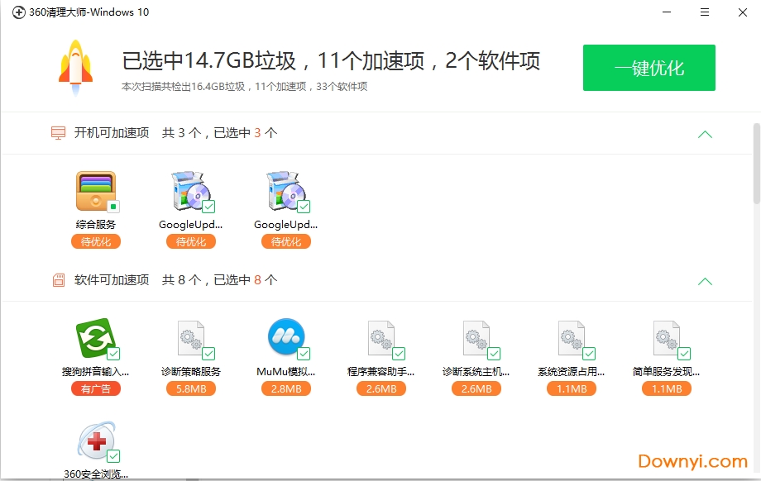
Task: Click the MuMu模拟 blue app icon
Action: pos(285,339)
